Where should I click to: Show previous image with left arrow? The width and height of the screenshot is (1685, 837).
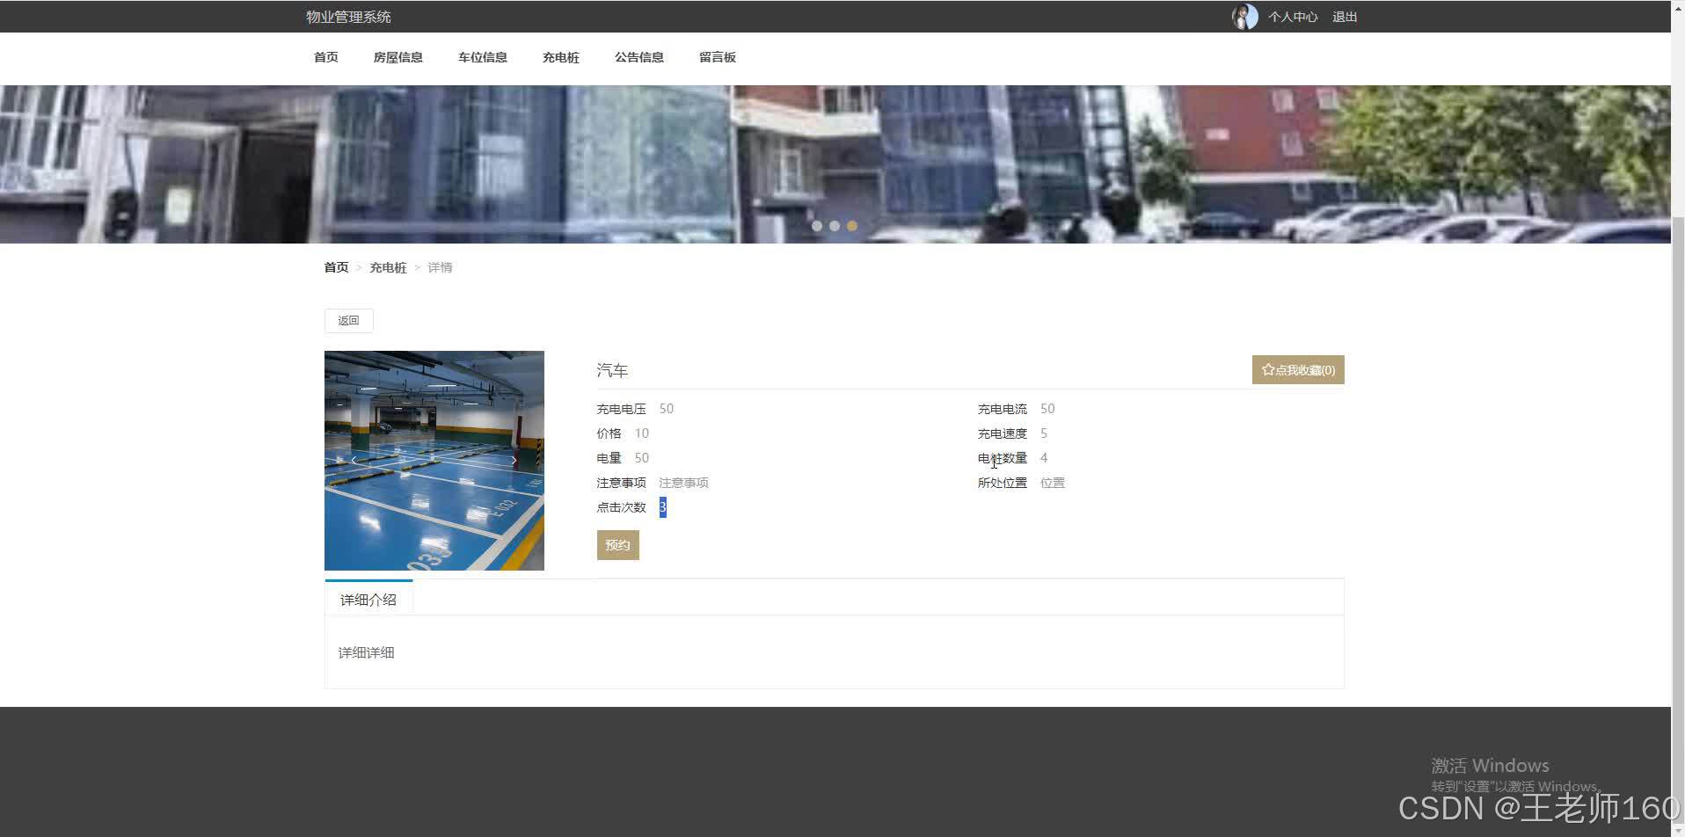[354, 460]
